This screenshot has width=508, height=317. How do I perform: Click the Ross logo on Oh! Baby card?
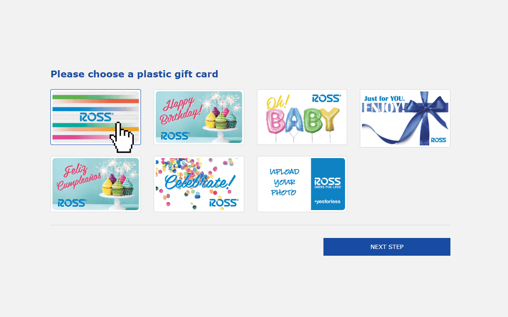(326, 98)
